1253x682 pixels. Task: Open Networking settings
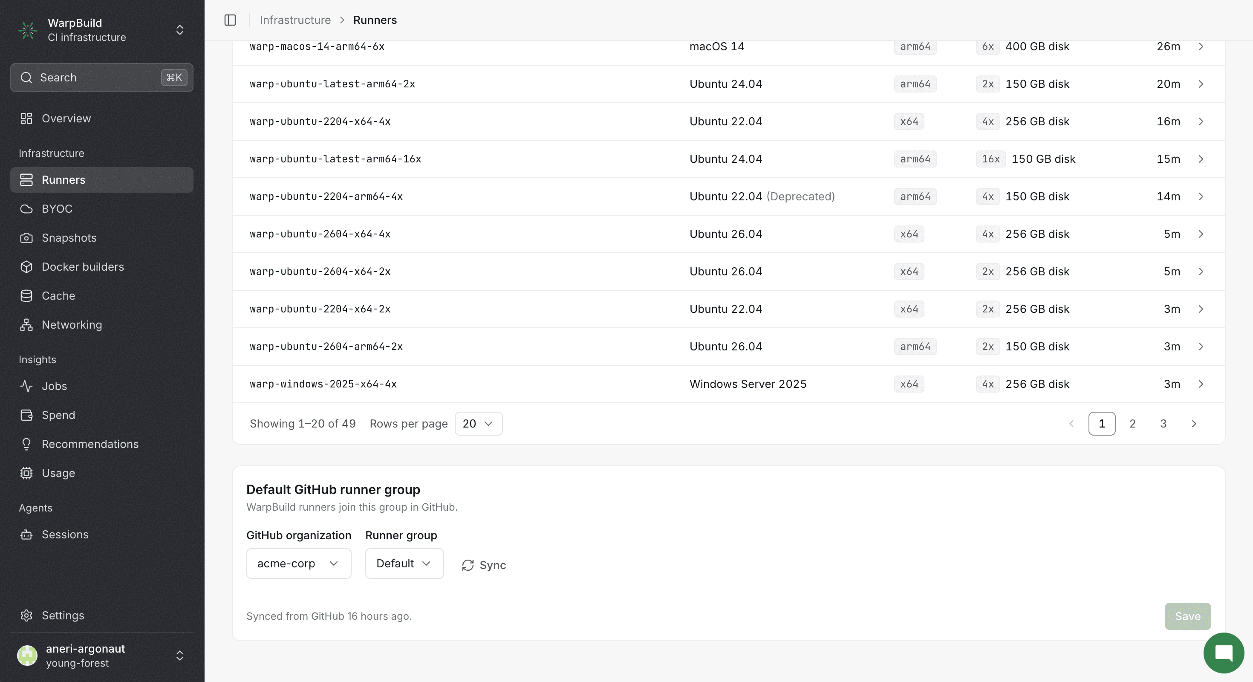point(102,324)
